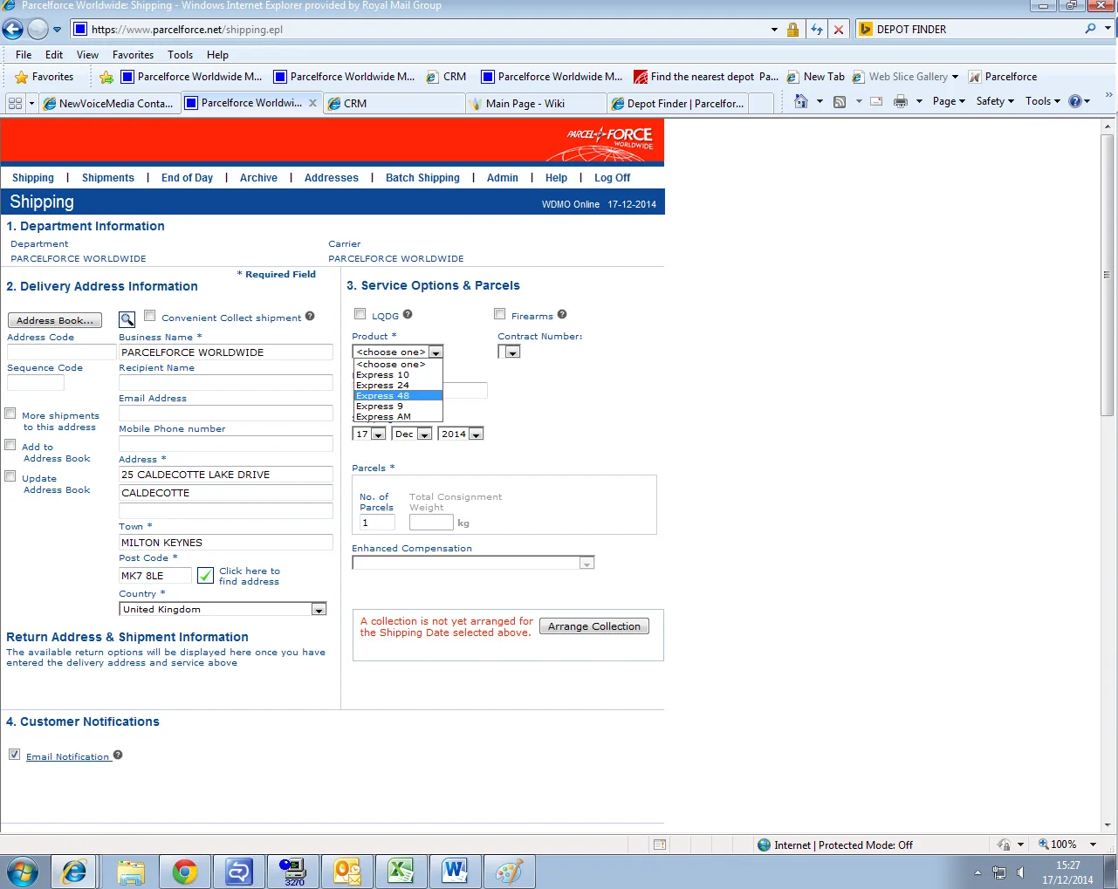The width and height of the screenshot is (1118, 889).
Task: Click the RSS feeds icon
Action: (x=840, y=101)
